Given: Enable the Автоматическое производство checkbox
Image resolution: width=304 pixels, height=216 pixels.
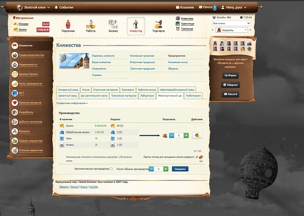Looking at the screenshot, I should coord(111,169).
